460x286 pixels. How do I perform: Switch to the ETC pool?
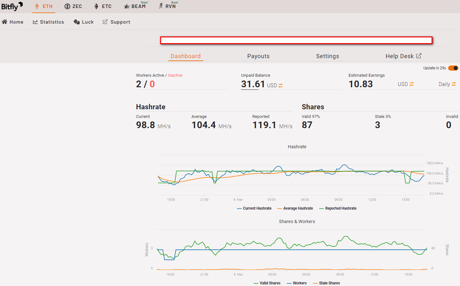(x=103, y=6)
